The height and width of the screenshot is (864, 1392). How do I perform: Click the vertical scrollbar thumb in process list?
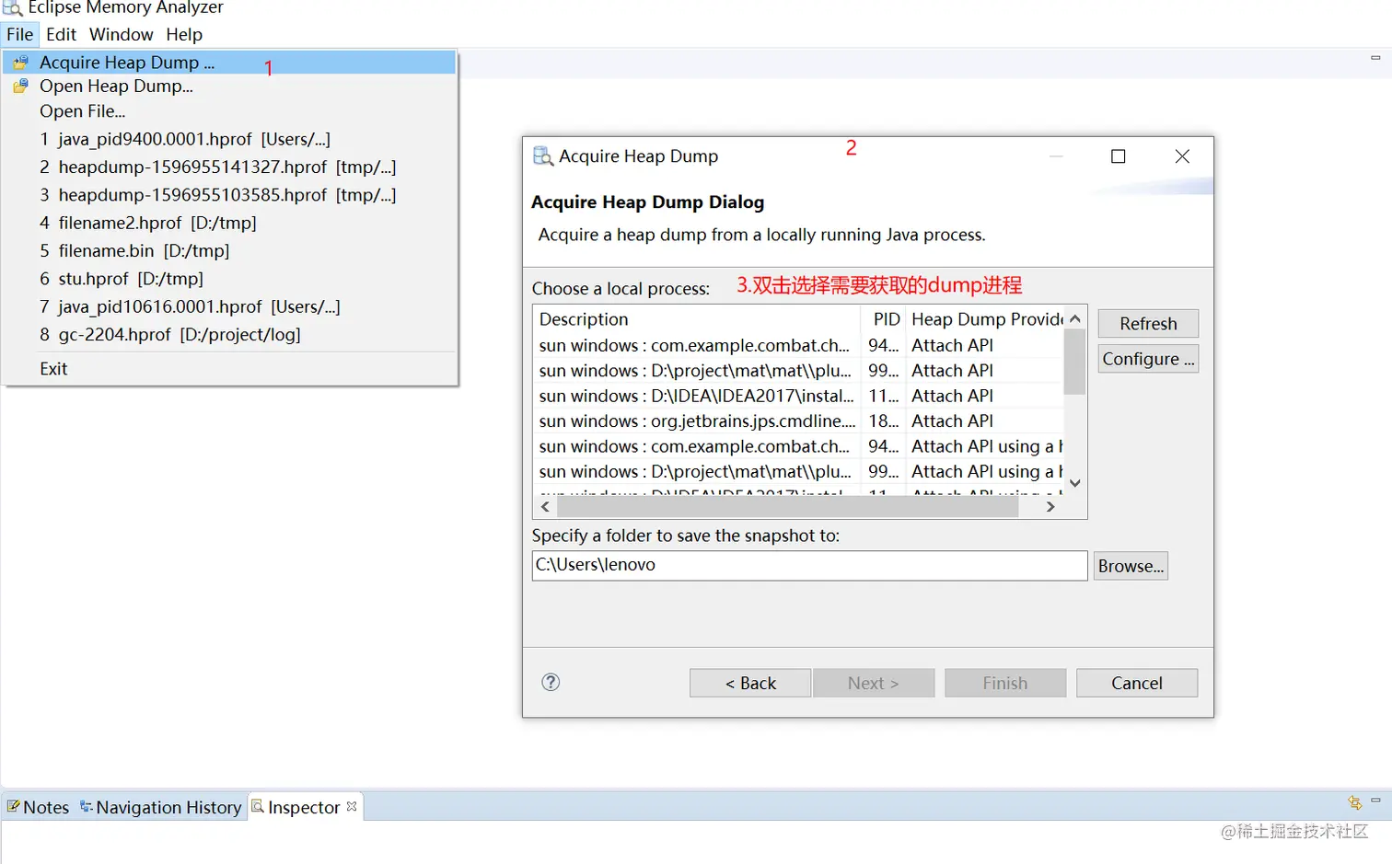coord(1074,362)
